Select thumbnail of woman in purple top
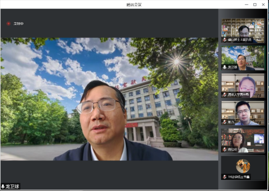 (243, 85)
